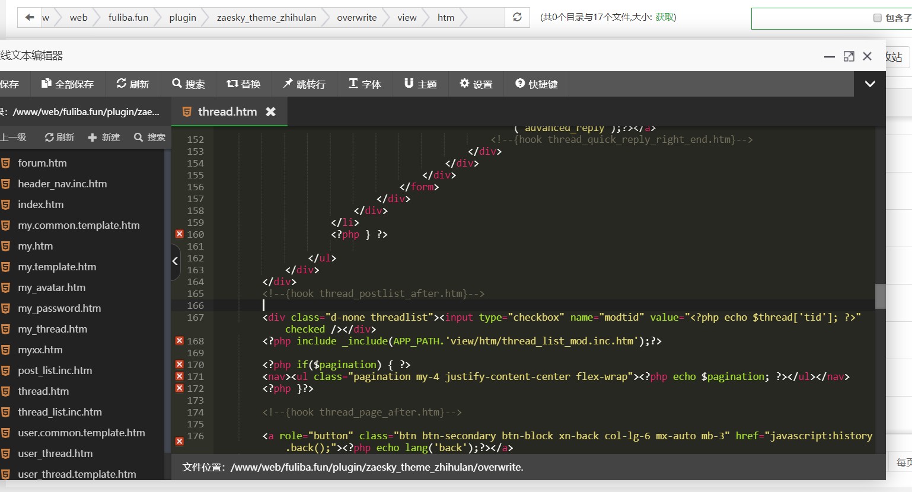The width and height of the screenshot is (912, 492).
Task: Open forum.htm in the file list
Action: click(42, 163)
